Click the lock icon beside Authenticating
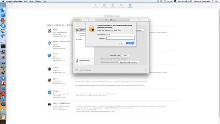 point(77,70)
